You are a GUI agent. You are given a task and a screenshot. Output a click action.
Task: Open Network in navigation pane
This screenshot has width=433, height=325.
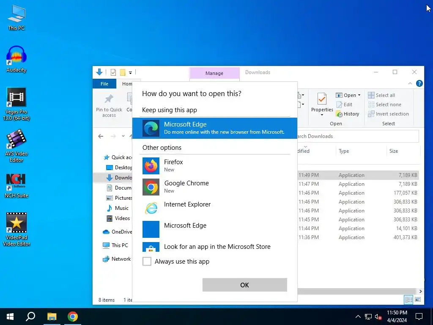coord(117,259)
